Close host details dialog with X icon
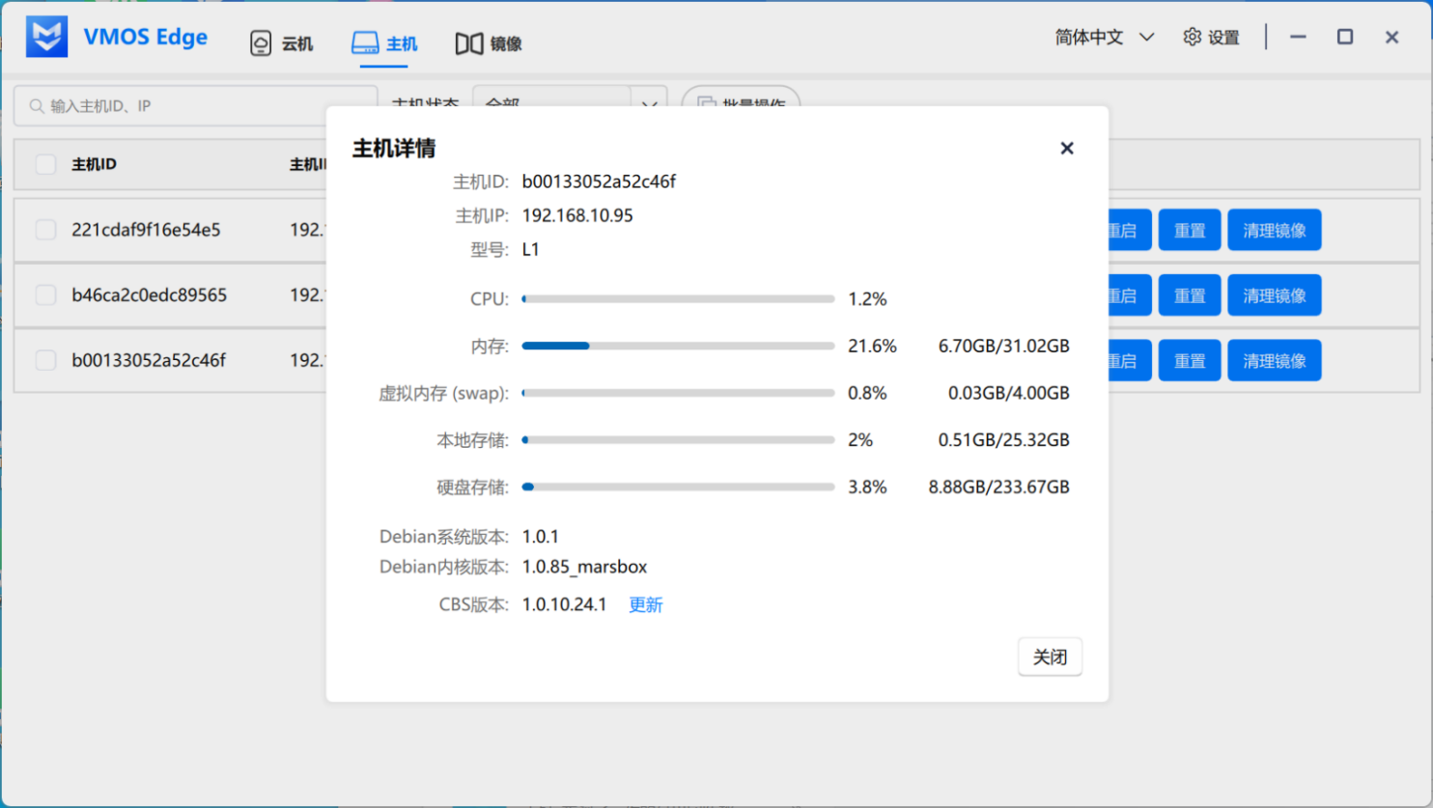Image resolution: width=1433 pixels, height=808 pixels. tap(1066, 148)
